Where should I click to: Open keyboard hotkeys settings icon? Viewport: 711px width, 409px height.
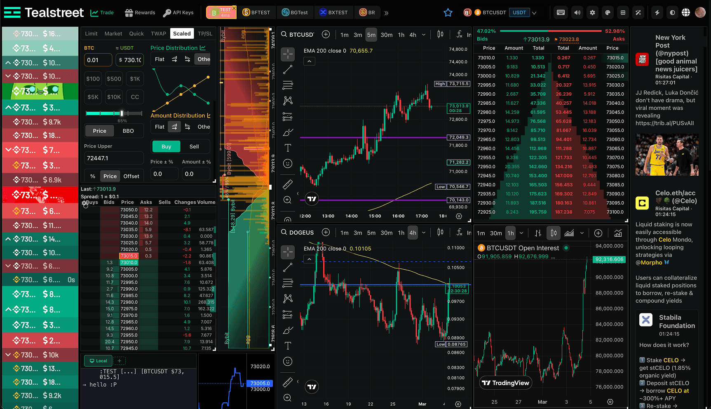click(561, 12)
